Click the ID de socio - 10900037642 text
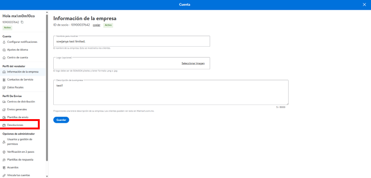 (71, 25)
